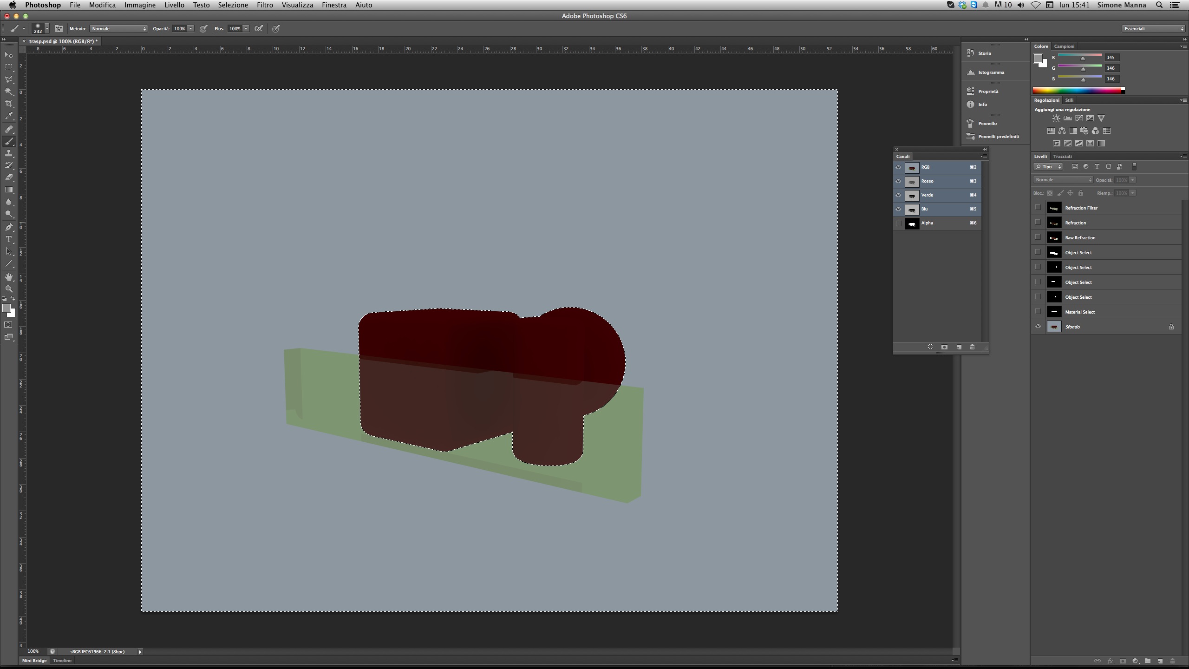Open the Filtro menu
This screenshot has height=669, width=1189.
pos(265,5)
